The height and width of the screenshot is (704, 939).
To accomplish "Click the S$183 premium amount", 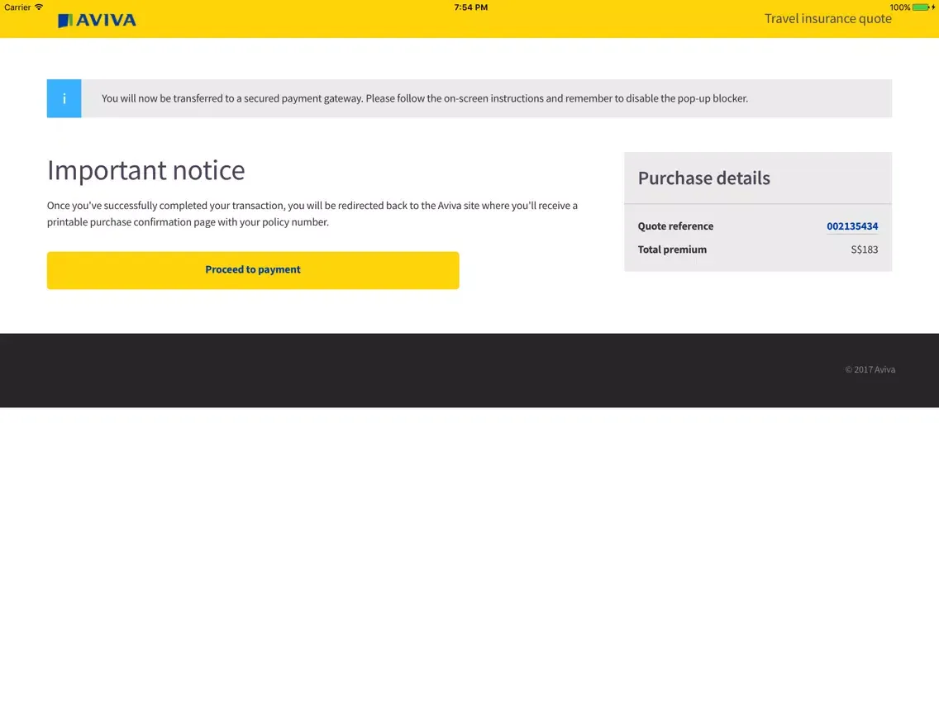I will point(864,250).
